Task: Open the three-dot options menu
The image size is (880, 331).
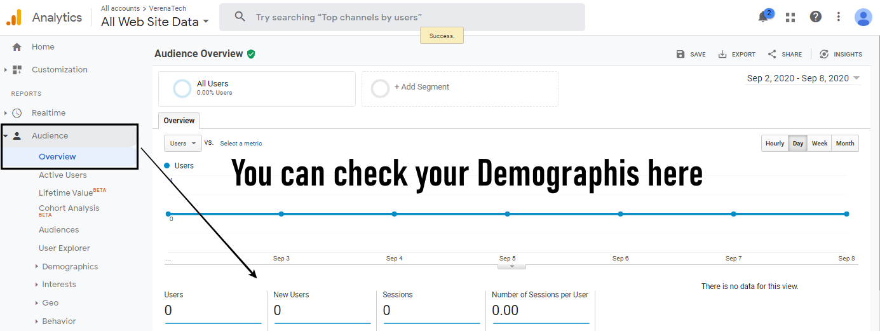Action: [839, 17]
